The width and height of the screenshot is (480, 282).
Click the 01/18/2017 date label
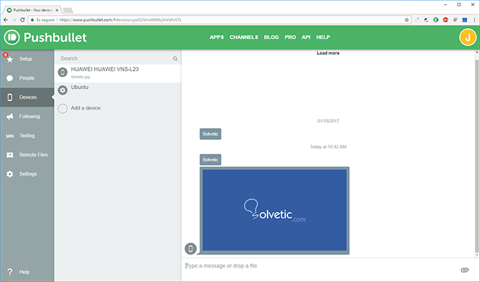tap(328, 121)
